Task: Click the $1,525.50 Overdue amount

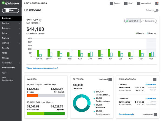Action: [x=33, y=89]
